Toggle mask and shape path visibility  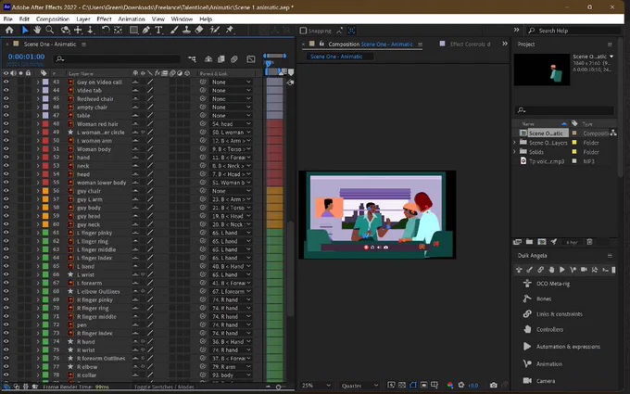(413, 385)
